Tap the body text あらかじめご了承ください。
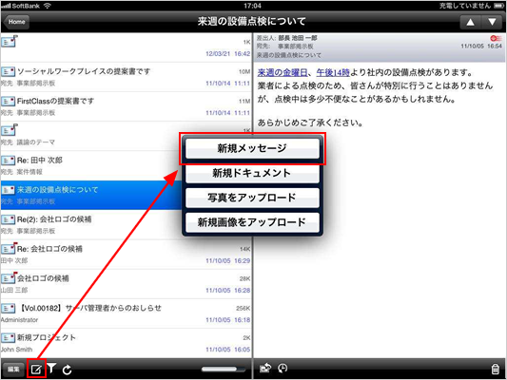The height and width of the screenshot is (380, 507). click(x=310, y=123)
